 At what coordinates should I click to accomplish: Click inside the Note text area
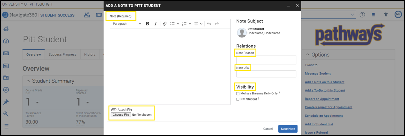[170, 66]
